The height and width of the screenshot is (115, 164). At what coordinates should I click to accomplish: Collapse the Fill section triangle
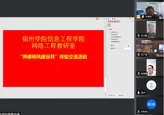[x=109, y=30]
